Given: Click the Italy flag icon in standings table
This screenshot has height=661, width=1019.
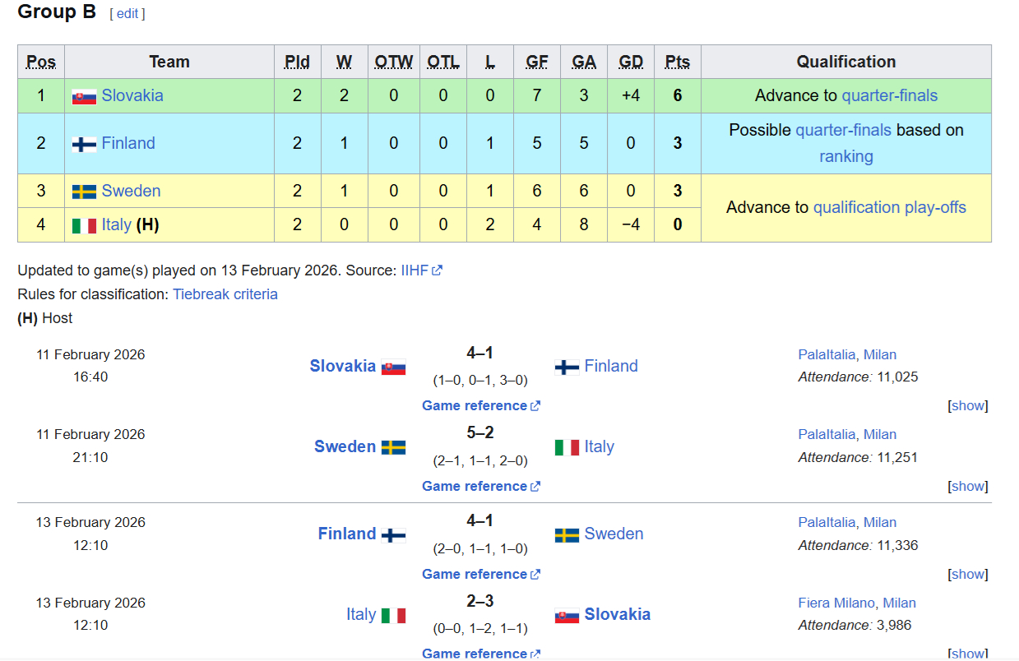Looking at the screenshot, I should 84,225.
